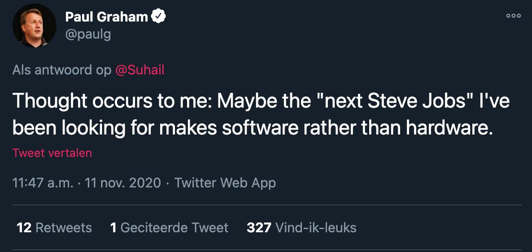The width and height of the screenshot is (532, 252).
Task: Click the "Als antwoord op" reply label
Action: click(x=61, y=70)
